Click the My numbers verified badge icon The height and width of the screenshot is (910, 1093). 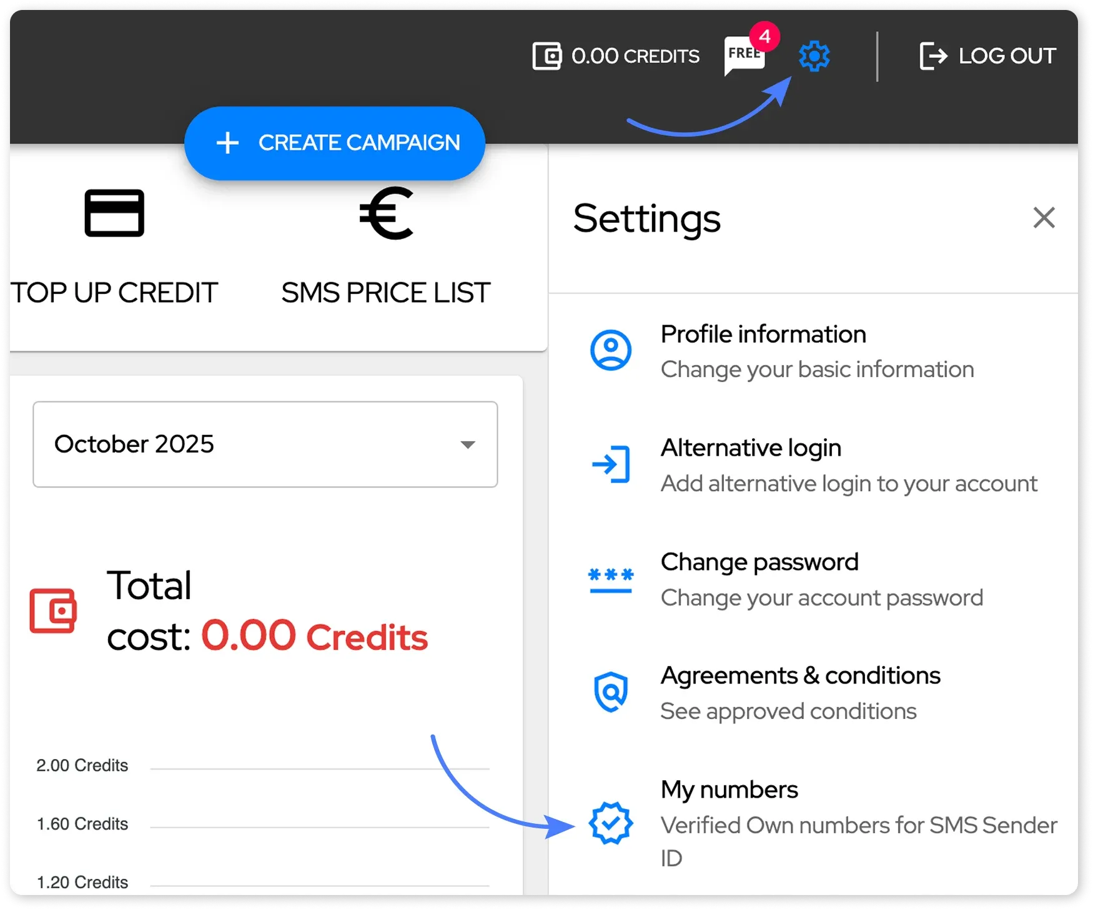tap(611, 823)
